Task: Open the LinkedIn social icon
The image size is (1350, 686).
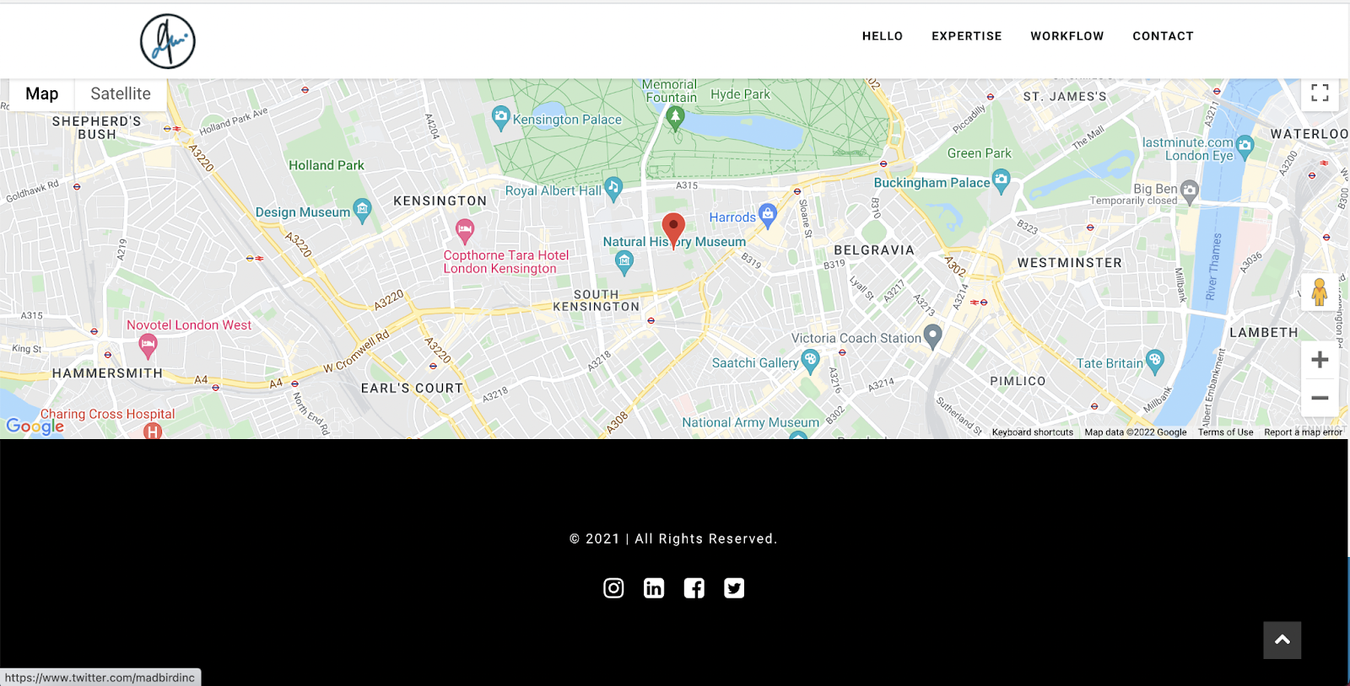Action: click(654, 588)
